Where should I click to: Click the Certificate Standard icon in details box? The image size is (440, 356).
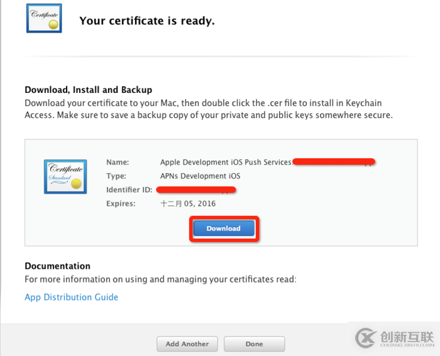(x=65, y=176)
